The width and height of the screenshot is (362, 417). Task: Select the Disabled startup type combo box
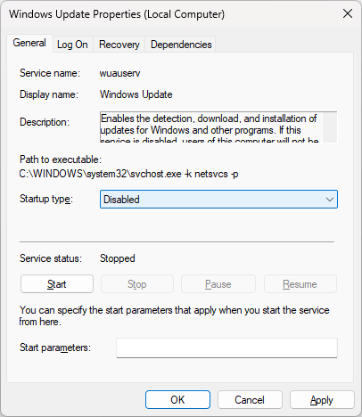[x=218, y=200]
